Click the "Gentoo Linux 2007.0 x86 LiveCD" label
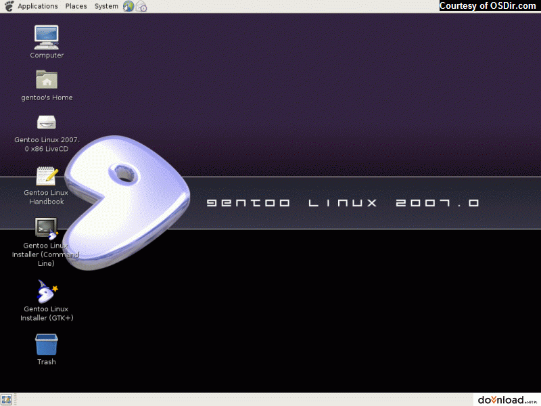541x406 pixels. (x=47, y=144)
